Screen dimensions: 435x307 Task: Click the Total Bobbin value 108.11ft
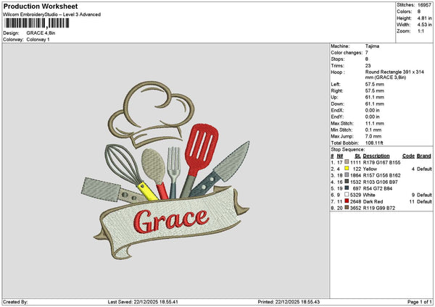(x=374, y=143)
